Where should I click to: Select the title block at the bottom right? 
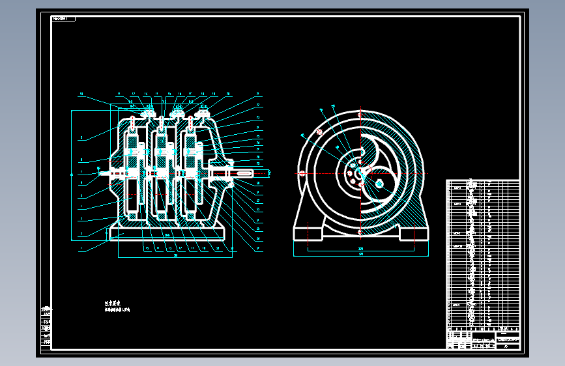(483, 341)
